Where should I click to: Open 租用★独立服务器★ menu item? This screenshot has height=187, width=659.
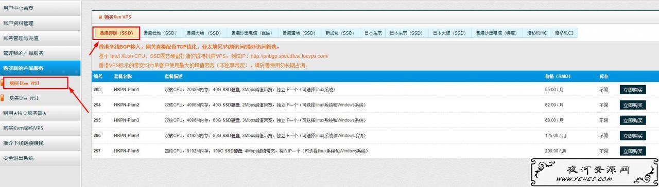[40, 113]
